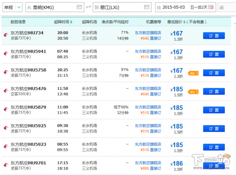236x175 pixels.
Task: Click the 航班信息 column header
Action: click(18, 22)
